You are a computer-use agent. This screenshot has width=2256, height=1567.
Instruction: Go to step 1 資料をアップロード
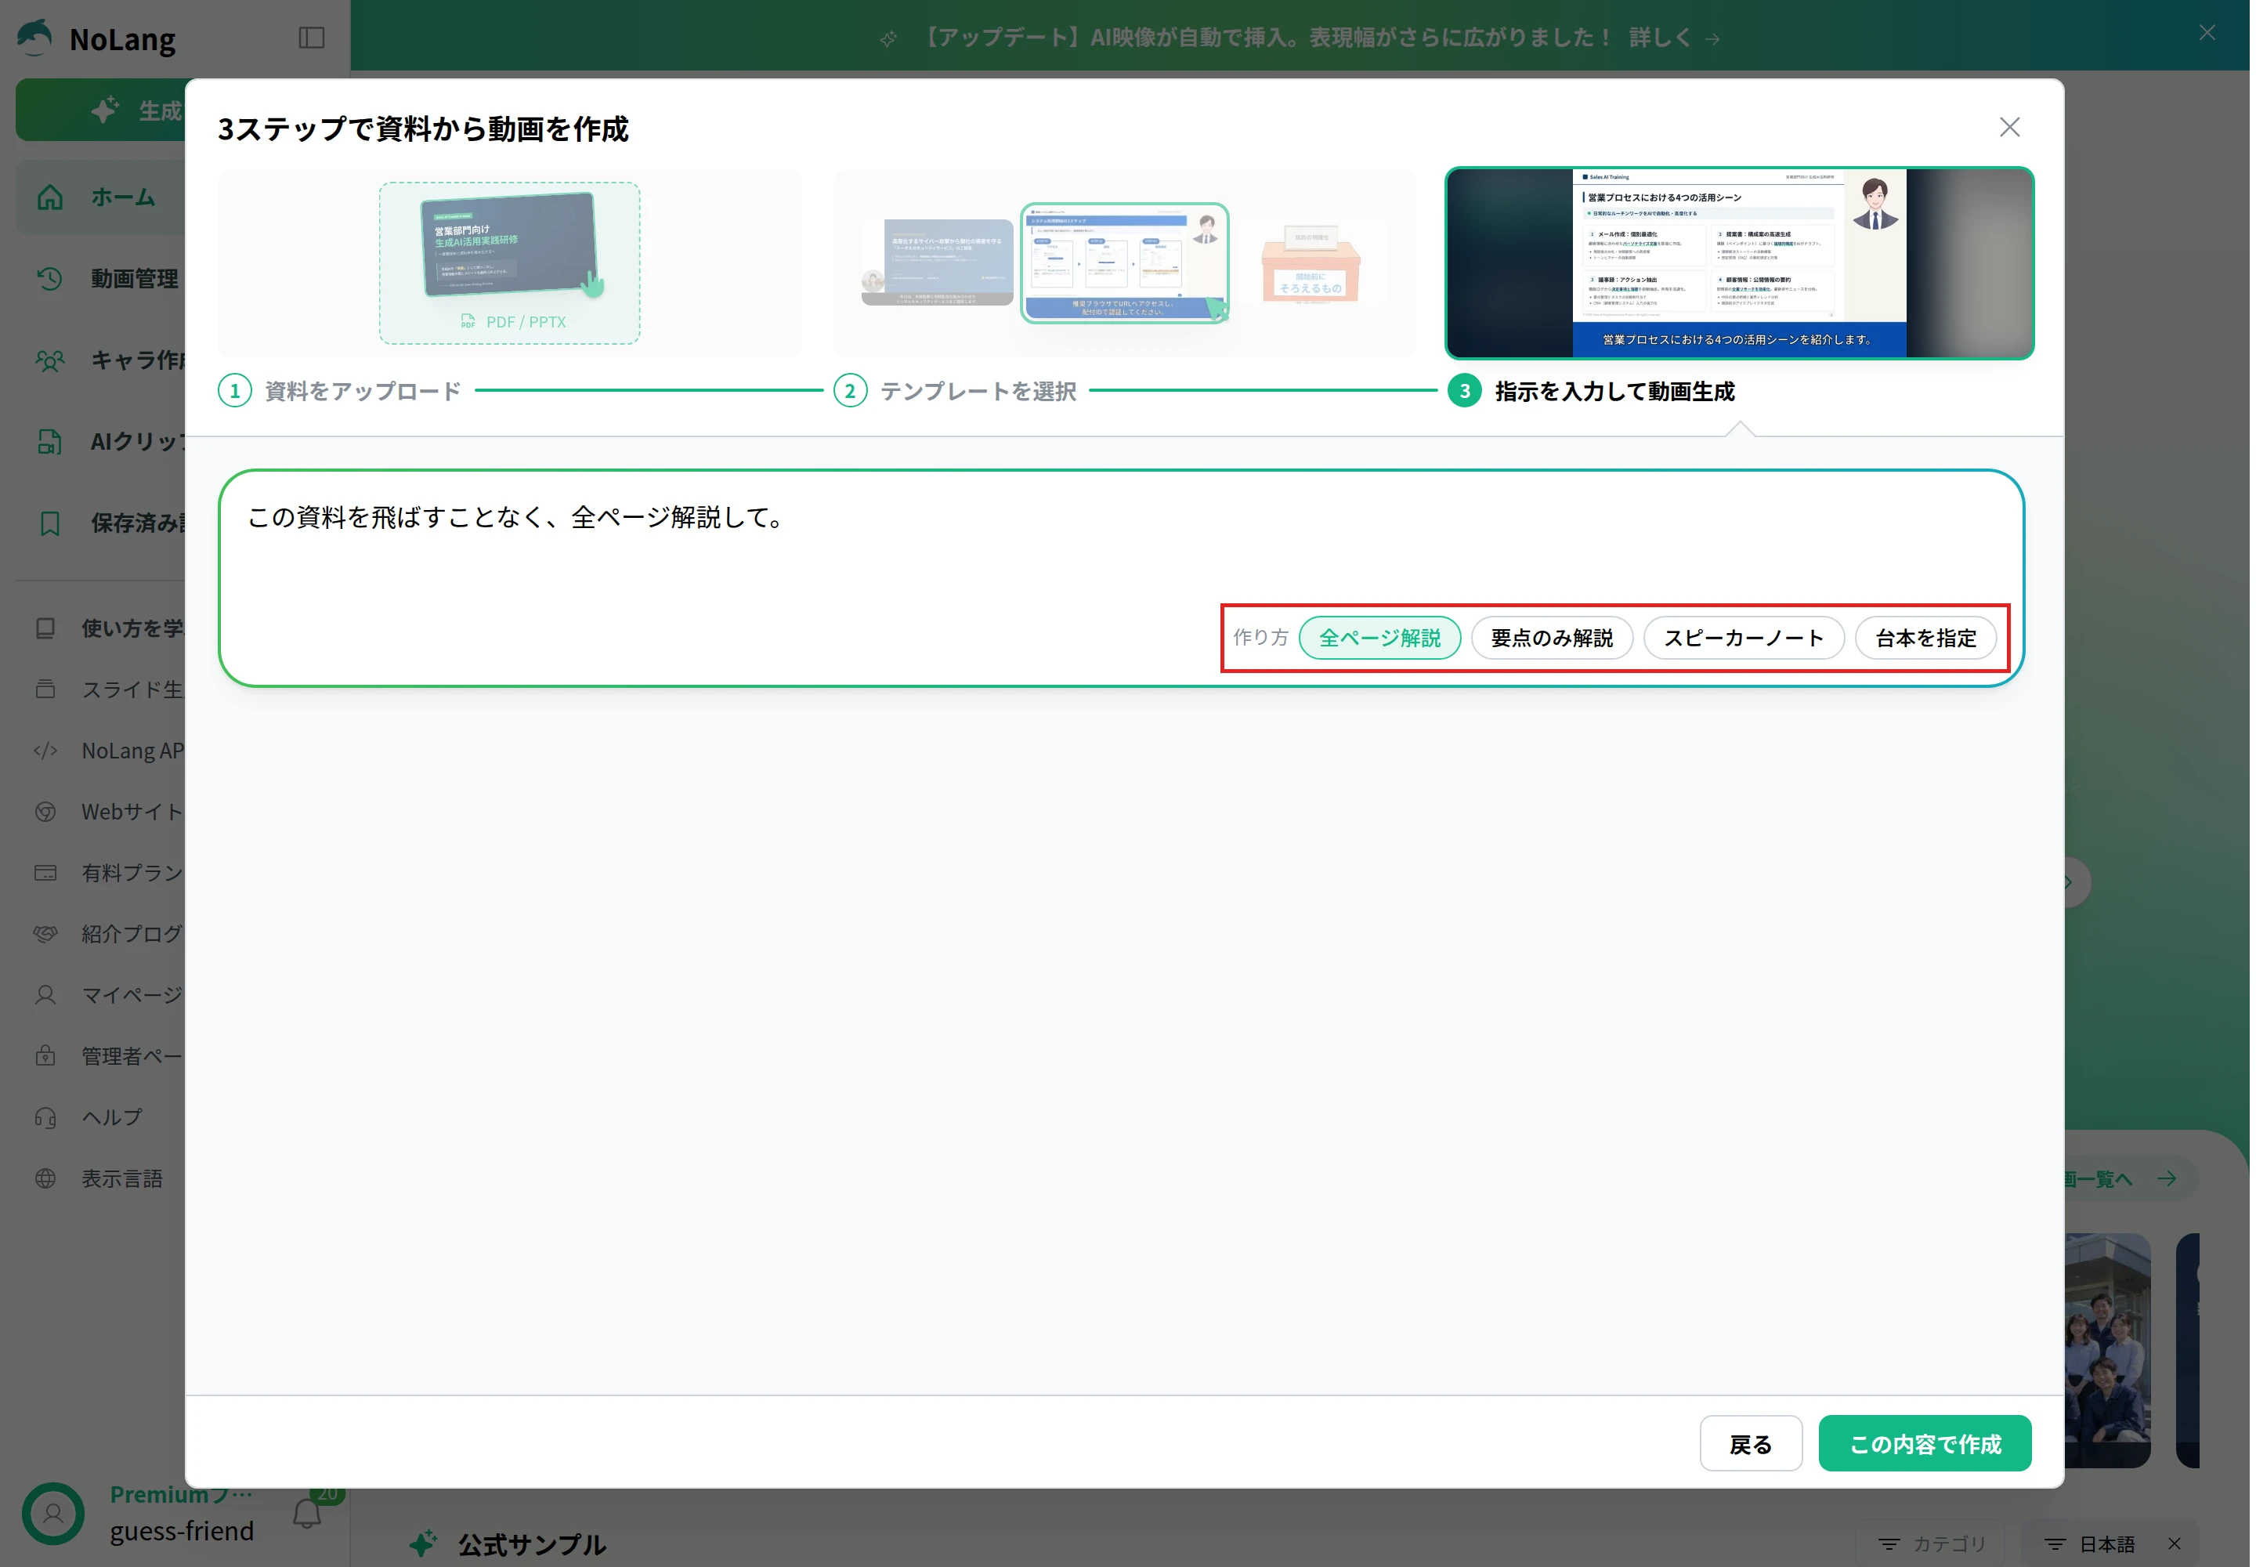pyautogui.click(x=340, y=391)
